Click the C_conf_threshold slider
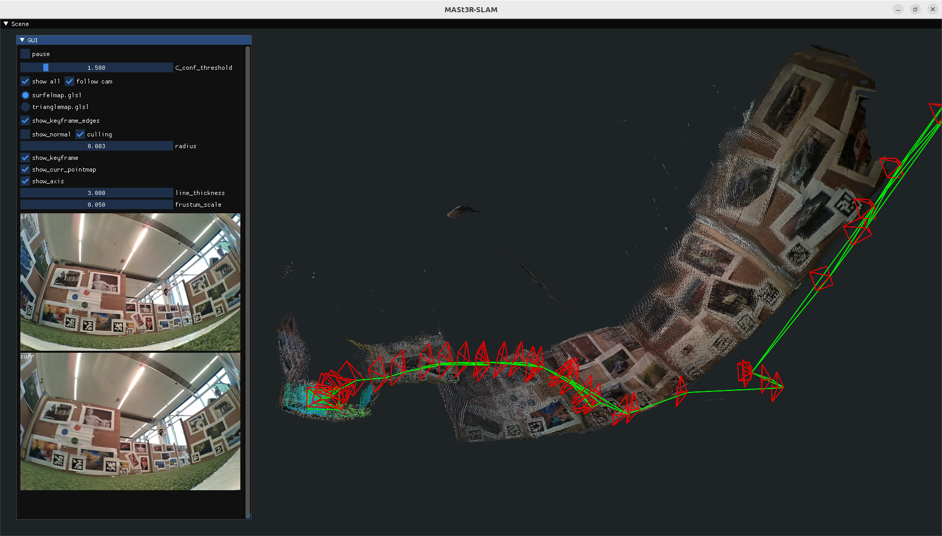 (96, 68)
